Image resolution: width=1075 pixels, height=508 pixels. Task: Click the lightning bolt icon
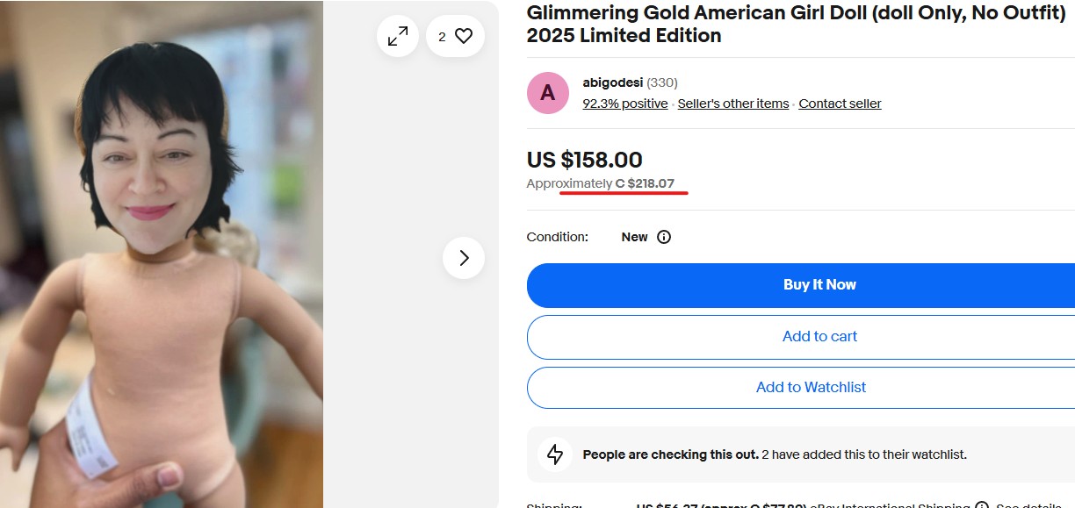[555, 454]
